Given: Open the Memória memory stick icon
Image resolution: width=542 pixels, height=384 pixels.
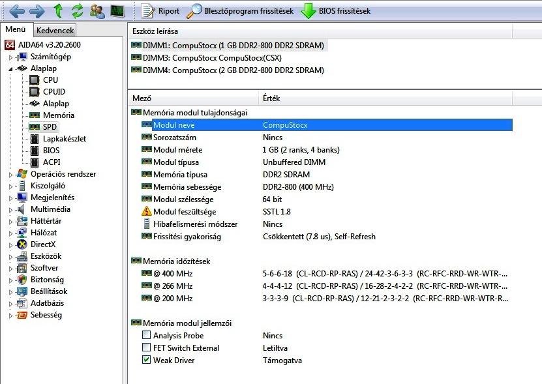Looking at the screenshot, I should pos(34,115).
